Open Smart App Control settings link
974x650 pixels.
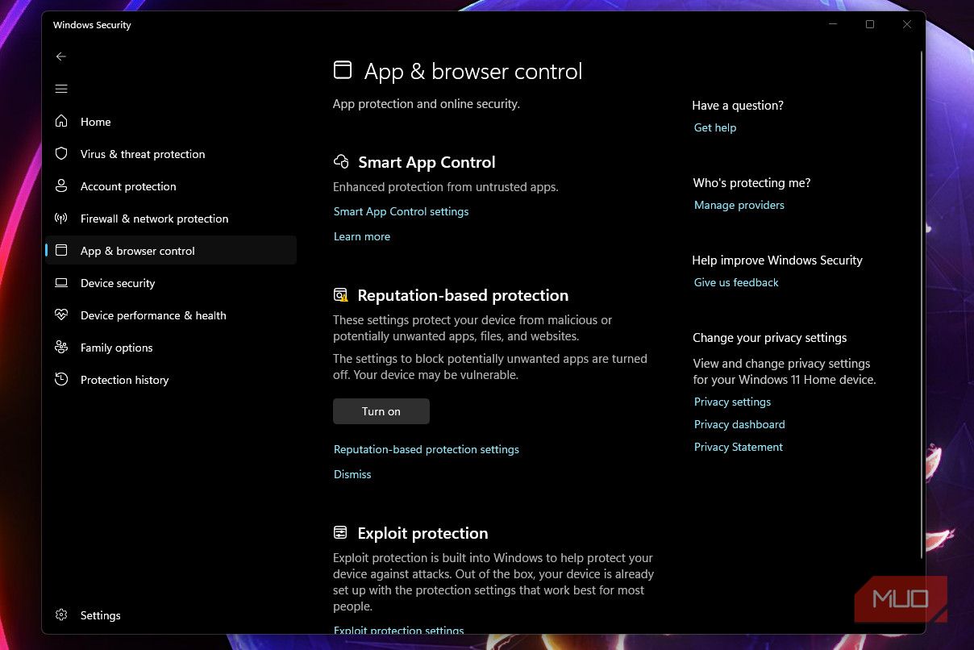[401, 211]
